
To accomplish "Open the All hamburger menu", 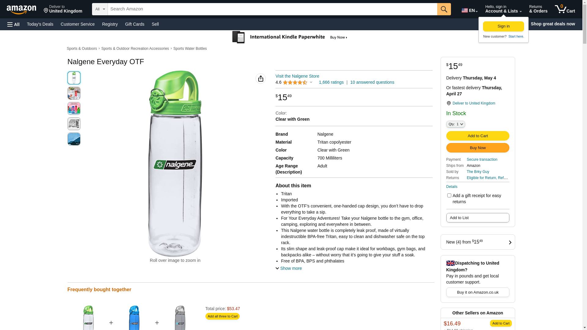I will point(13,24).
